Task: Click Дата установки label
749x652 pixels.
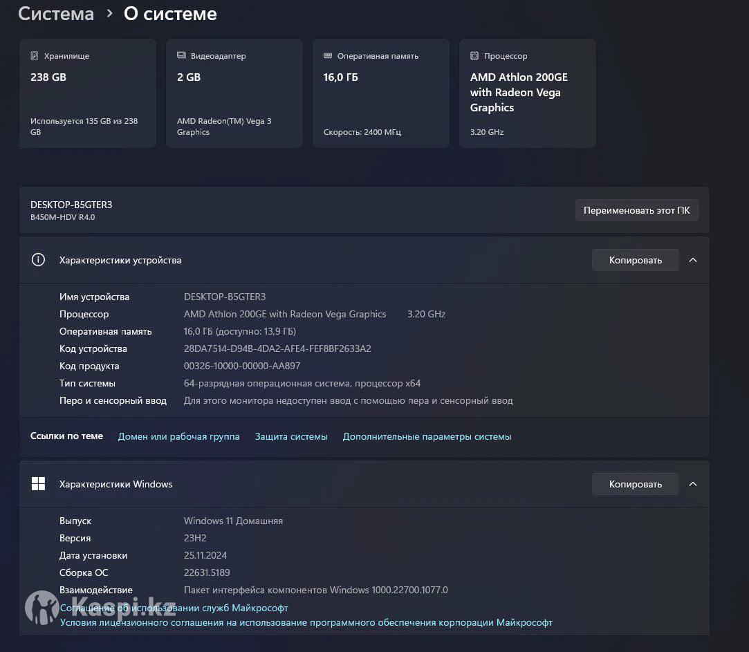Action: (x=93, y=555)
